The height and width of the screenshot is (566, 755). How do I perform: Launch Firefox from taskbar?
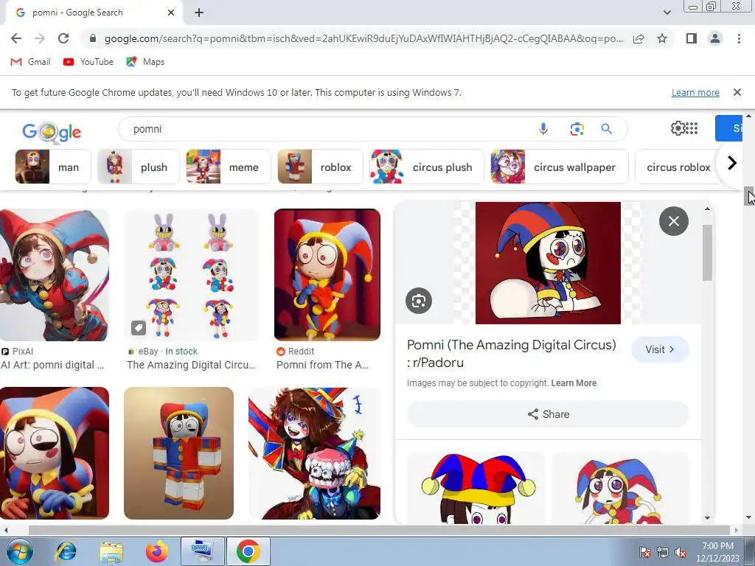click(157, 551)
